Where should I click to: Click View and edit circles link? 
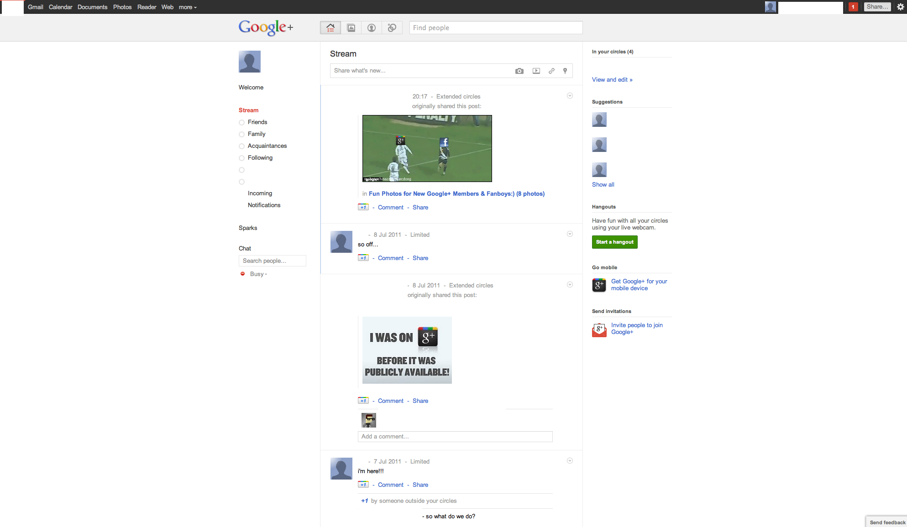(x=612, y=80)
